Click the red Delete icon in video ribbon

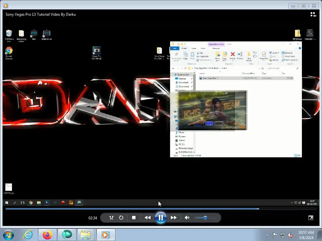(232, 56)
